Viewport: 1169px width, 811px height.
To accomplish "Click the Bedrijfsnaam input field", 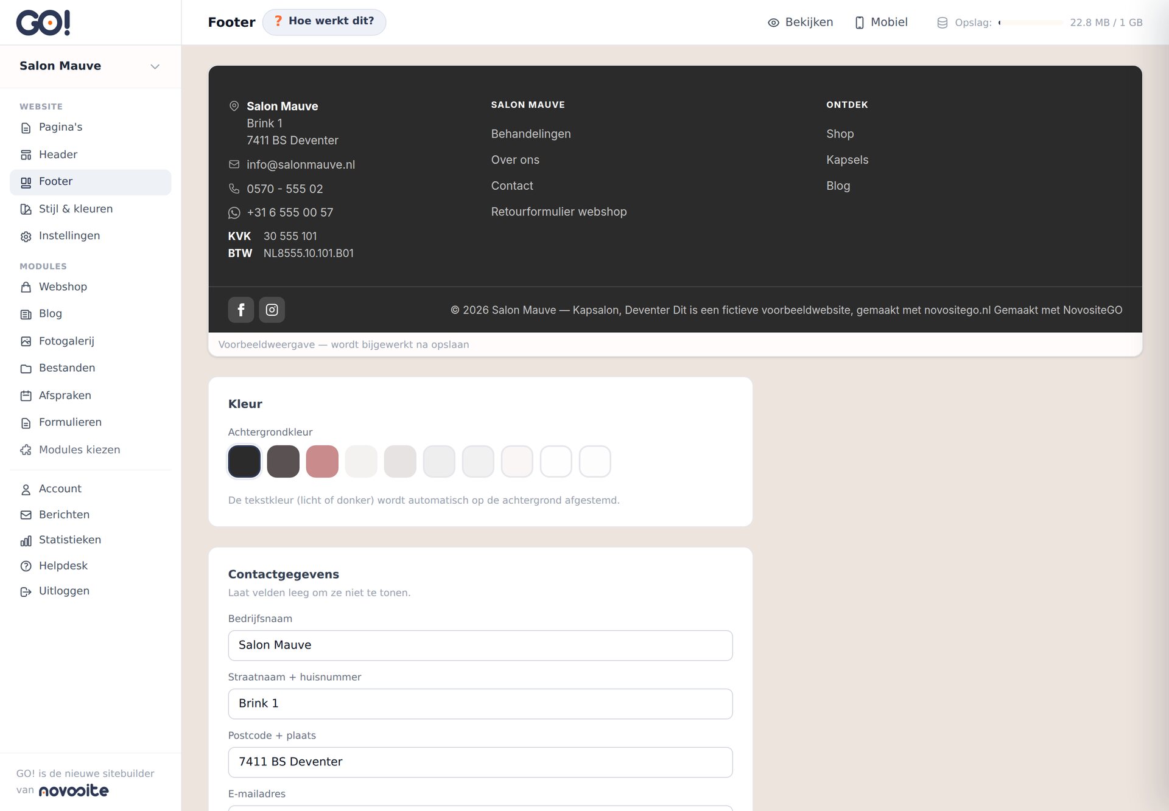I will click(x=480, y=646).
